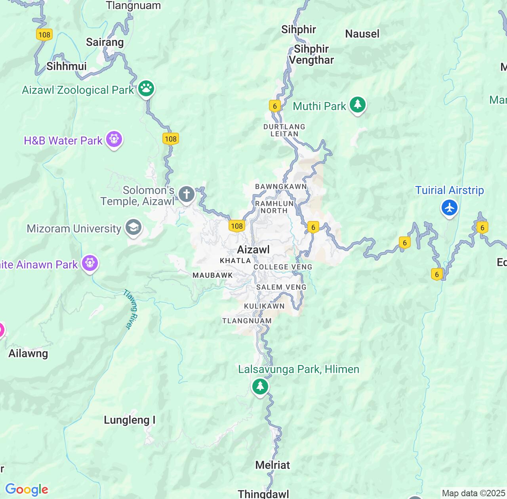The height and width of the screenshot is (499, 507).
Task: Click the Ainawn Park purple attraction pin
Action: (90, 263)
